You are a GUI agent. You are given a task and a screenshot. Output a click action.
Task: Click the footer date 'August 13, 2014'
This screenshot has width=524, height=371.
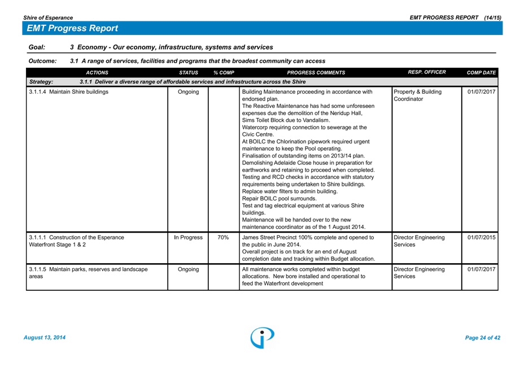tap(45, 338)
